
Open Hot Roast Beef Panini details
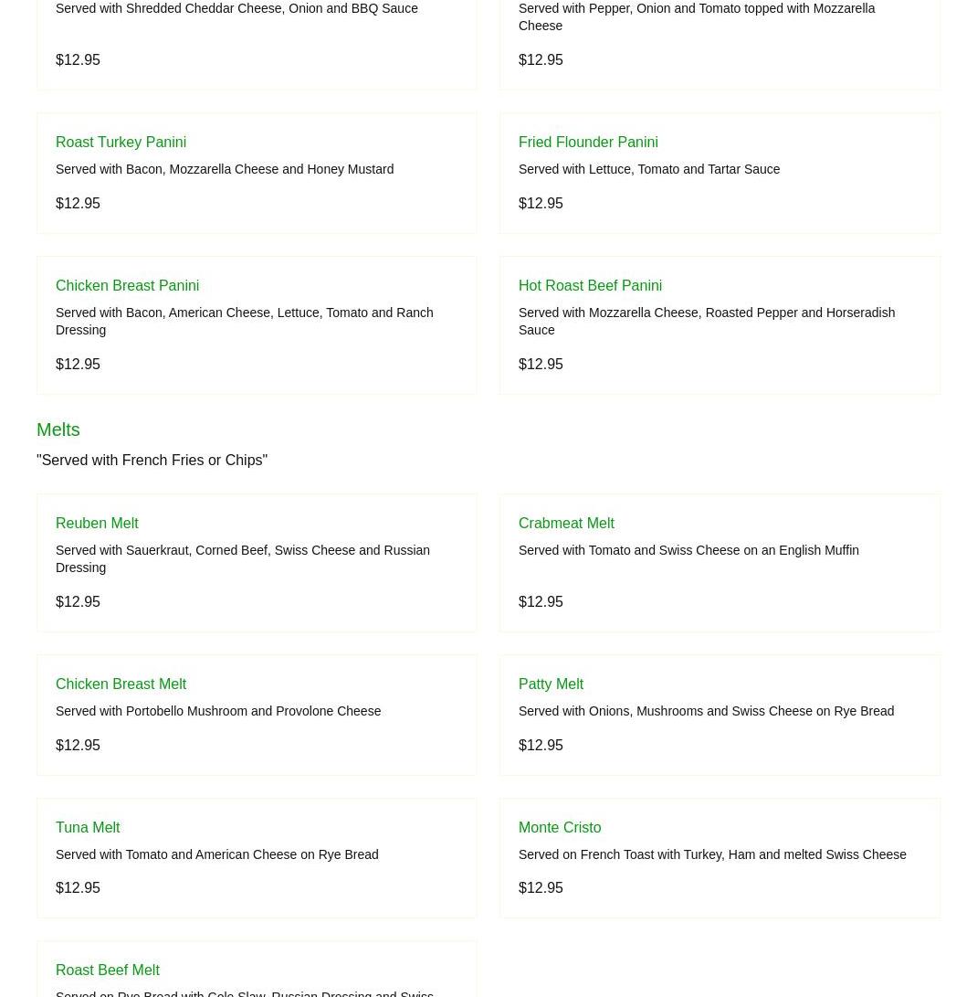590,286
